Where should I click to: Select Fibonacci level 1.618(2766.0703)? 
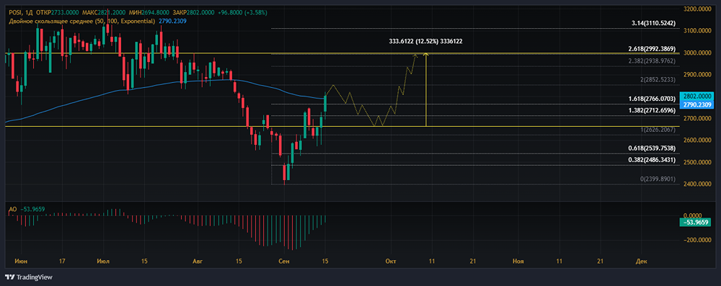pyautogui.click(x=652, y=99)
